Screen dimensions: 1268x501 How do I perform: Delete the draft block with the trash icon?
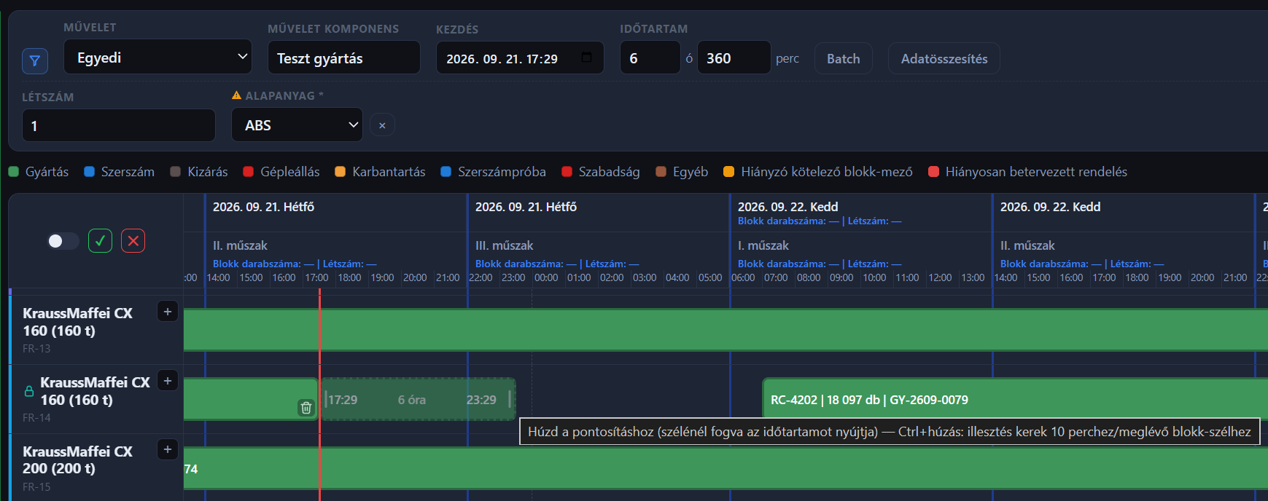(x=306, y=408)
